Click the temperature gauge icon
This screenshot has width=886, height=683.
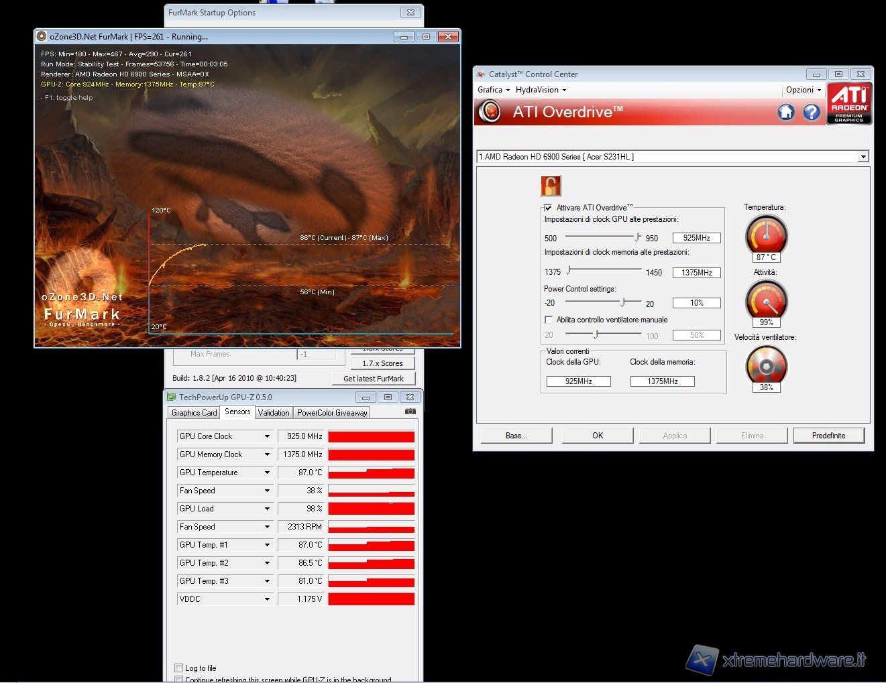[766, 235]
